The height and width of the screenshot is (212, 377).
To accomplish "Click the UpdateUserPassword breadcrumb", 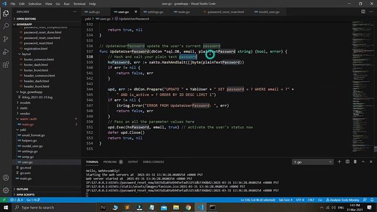I will pos(134,19).
